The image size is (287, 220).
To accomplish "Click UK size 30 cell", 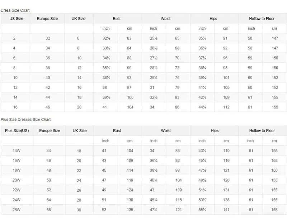I will (x=79, y=210).
